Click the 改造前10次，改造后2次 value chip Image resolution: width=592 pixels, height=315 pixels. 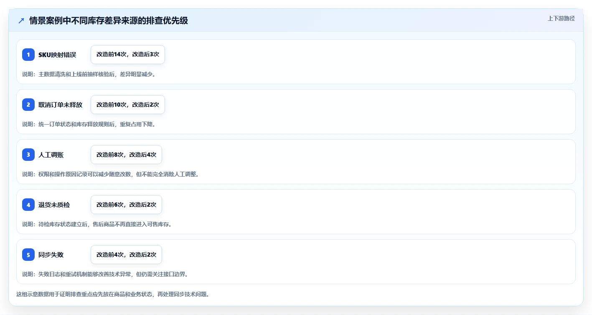(x=128, y=105)
